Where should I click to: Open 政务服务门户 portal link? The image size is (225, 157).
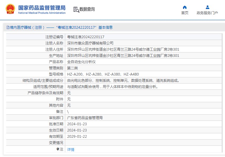tap(207, 13)
